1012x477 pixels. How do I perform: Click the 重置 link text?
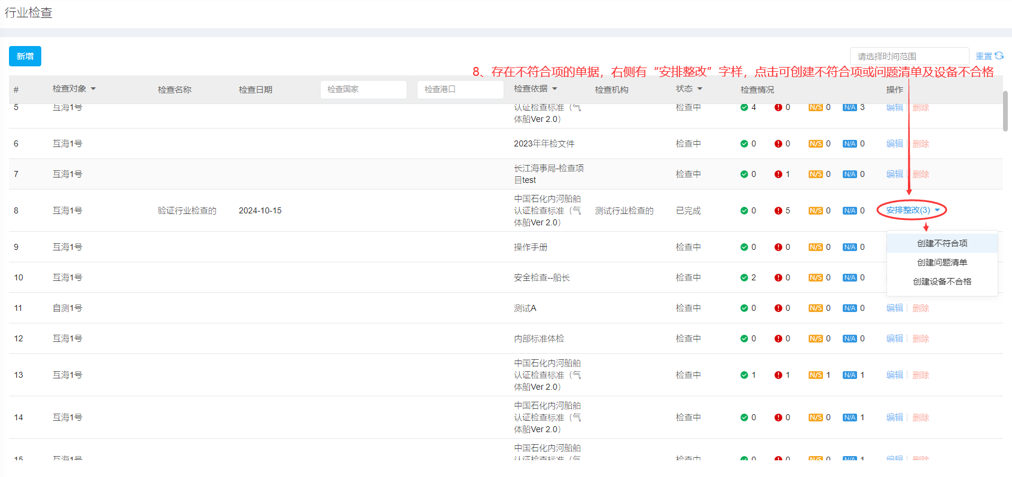pos(984,56)
